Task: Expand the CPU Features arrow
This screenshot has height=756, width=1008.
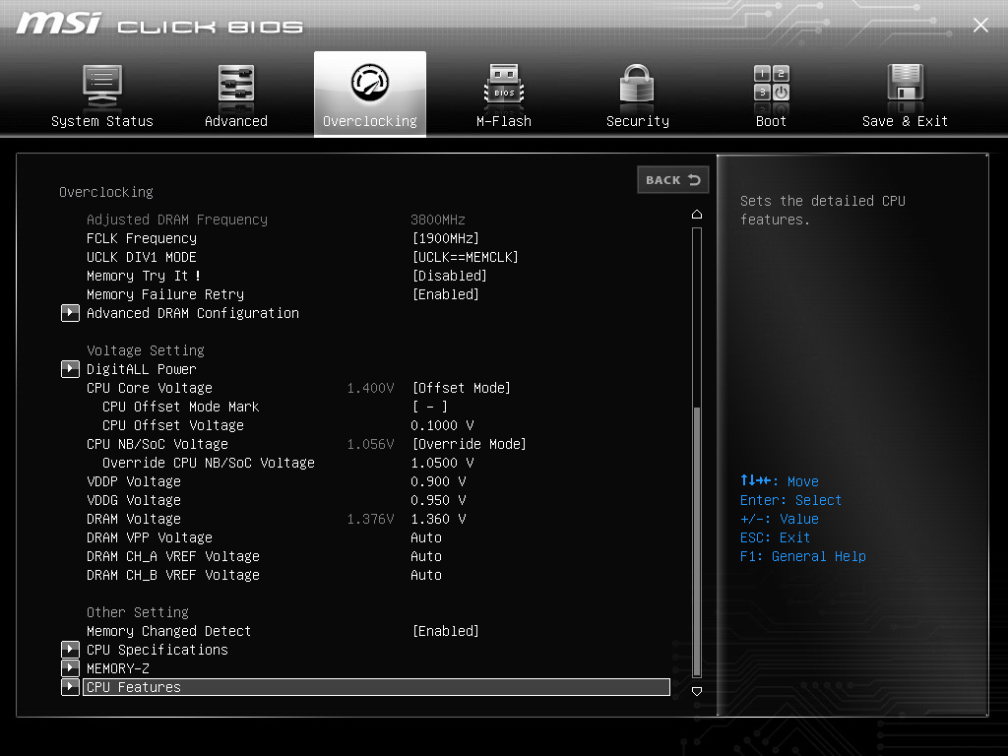Action: tap(70, 687)
